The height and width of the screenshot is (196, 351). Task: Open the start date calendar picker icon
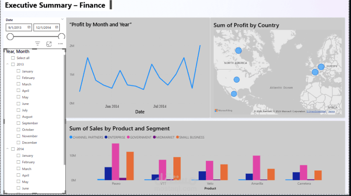click(29, 27)
